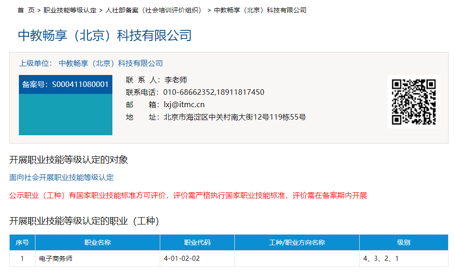455x276 pixels.
Task: Click the 职业代码 column header
Action: click(x=197, y=242)
